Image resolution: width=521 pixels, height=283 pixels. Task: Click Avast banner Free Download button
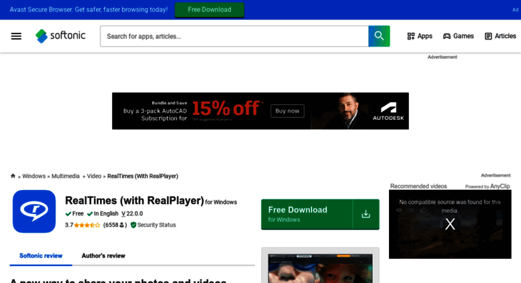click(x=209, y=9)
